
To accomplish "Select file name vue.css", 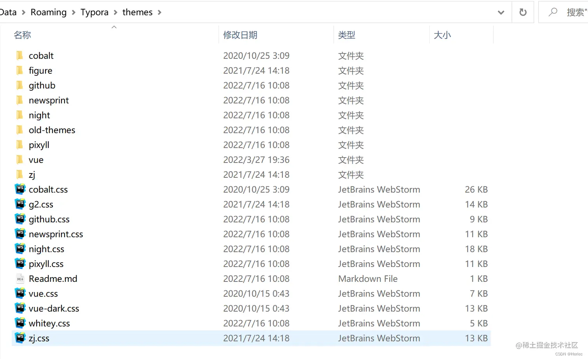I will [x=43, y=294].
